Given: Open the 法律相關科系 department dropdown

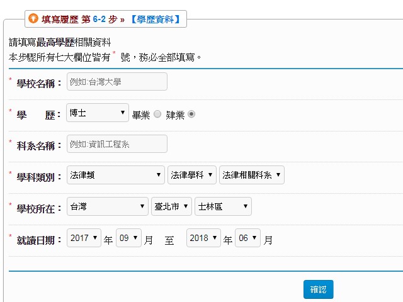Looking at the screenshot, I should (251, 176).
